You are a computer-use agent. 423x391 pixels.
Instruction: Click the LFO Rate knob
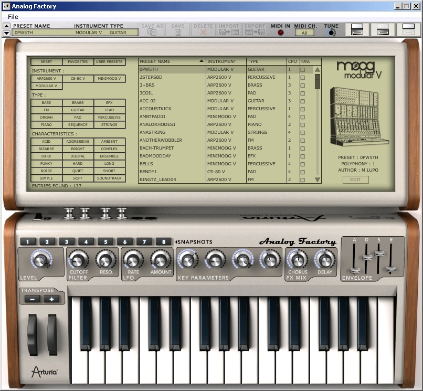click(133, 260)
